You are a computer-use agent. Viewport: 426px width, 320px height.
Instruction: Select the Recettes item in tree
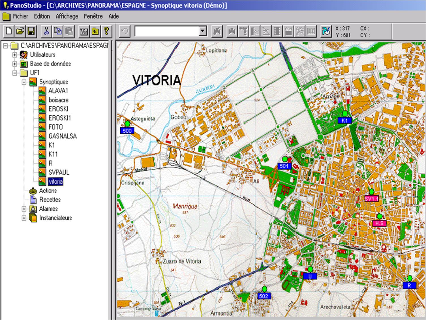50,200
